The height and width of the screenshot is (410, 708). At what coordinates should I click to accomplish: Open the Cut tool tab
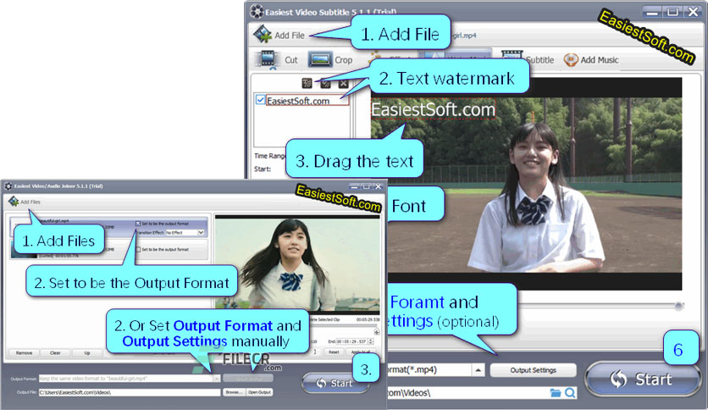pos(277,60)
